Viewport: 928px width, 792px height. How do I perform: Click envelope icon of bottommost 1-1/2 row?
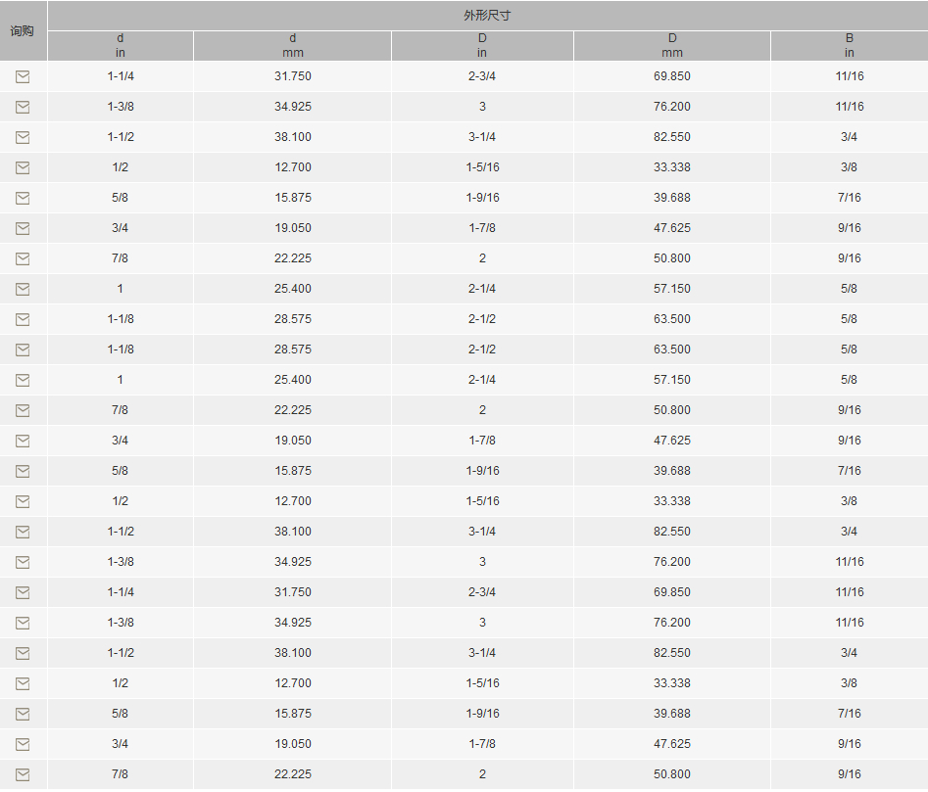click(23, 653)
